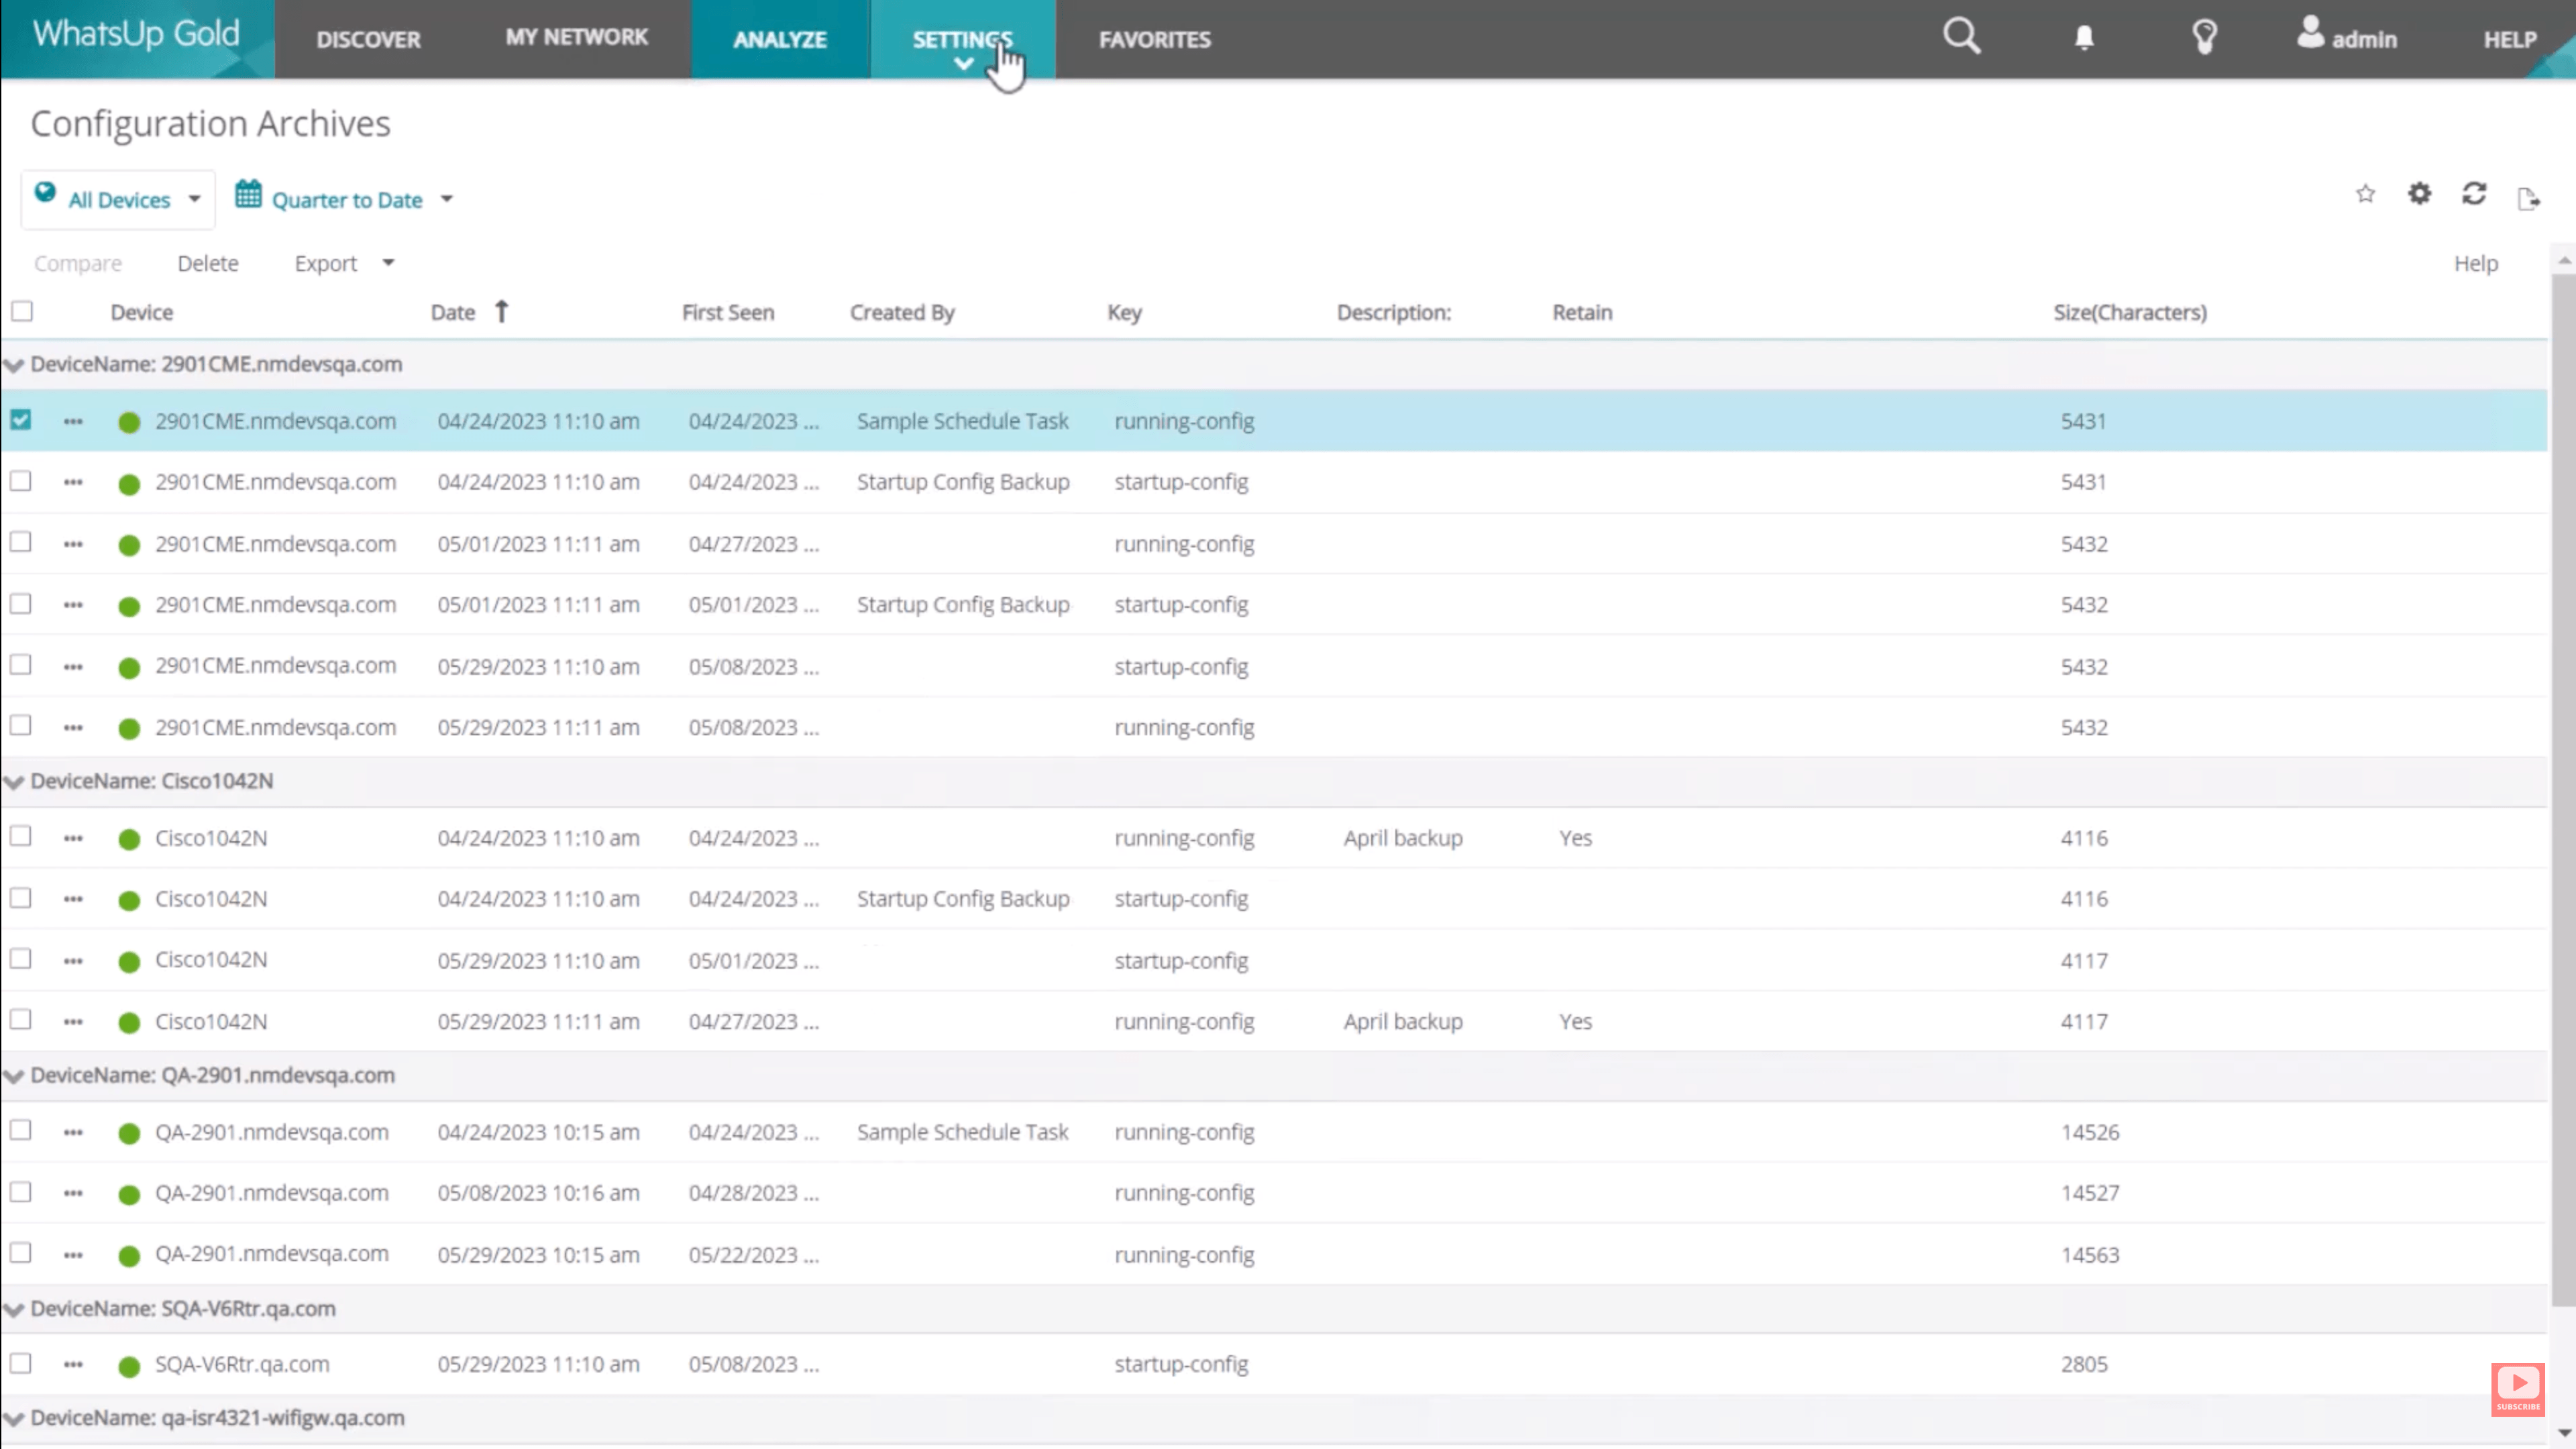Open report settings gear icon
Image resolution: width=2576 pixels, height=1449 pixels.
(x=2419, y=194)
